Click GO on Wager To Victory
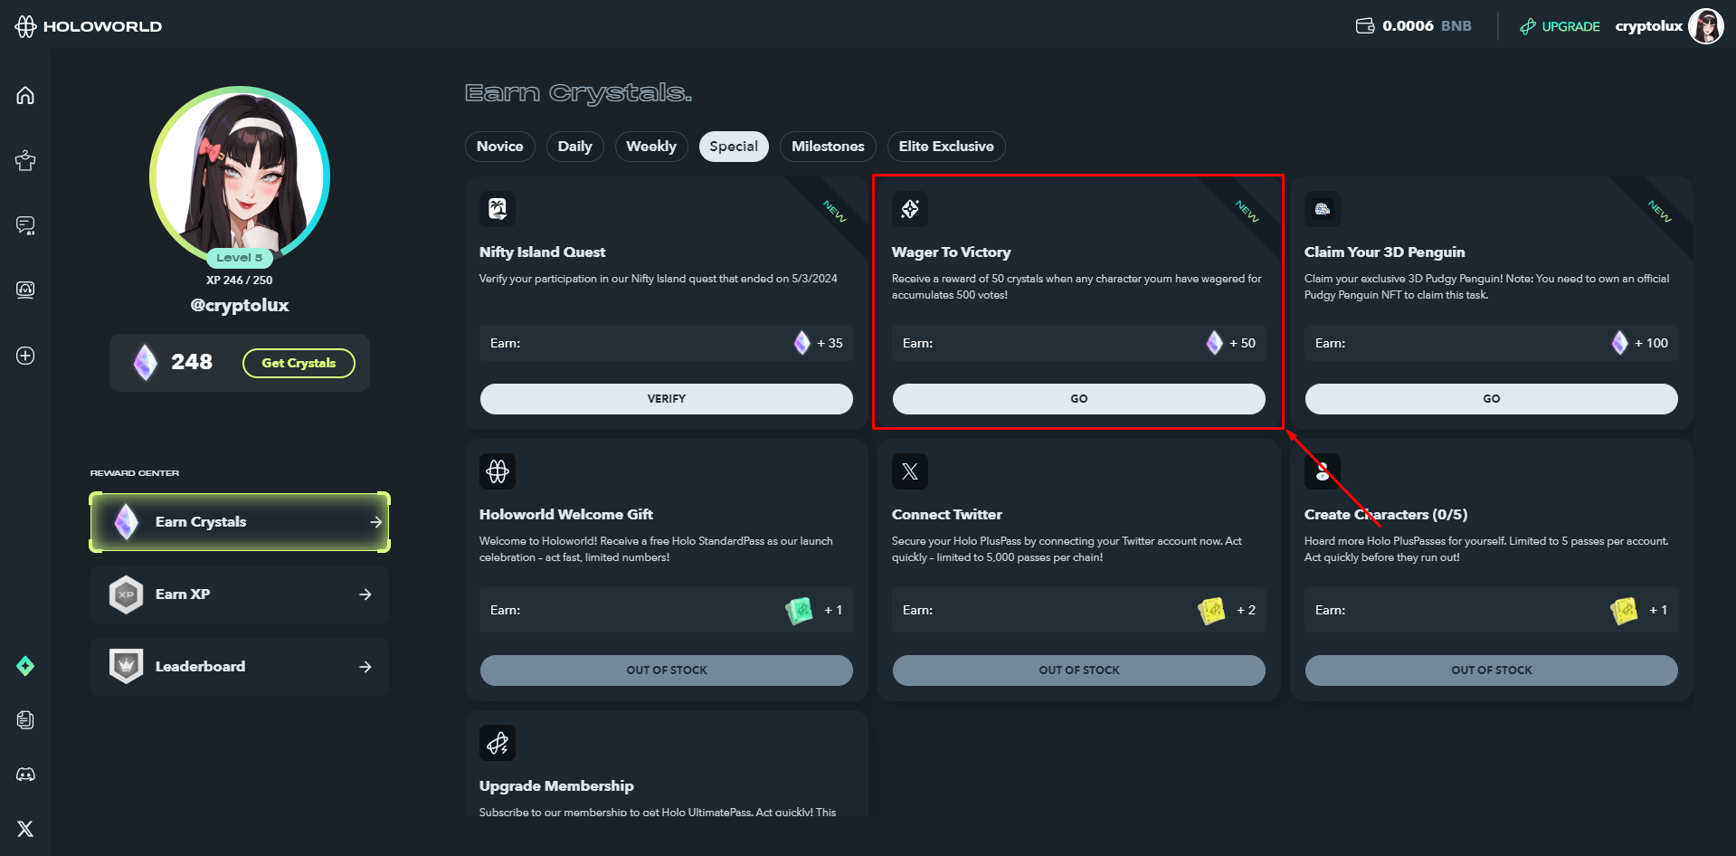Viewport: 1736px width, 856px height. 1079,399
